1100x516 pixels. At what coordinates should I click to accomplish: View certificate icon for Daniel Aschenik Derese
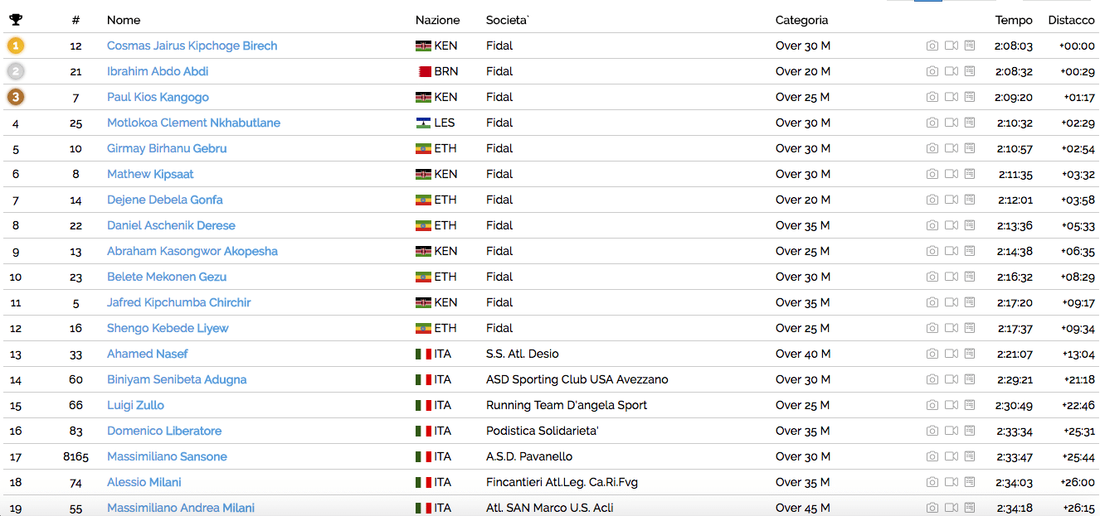[x=970, y=226]
